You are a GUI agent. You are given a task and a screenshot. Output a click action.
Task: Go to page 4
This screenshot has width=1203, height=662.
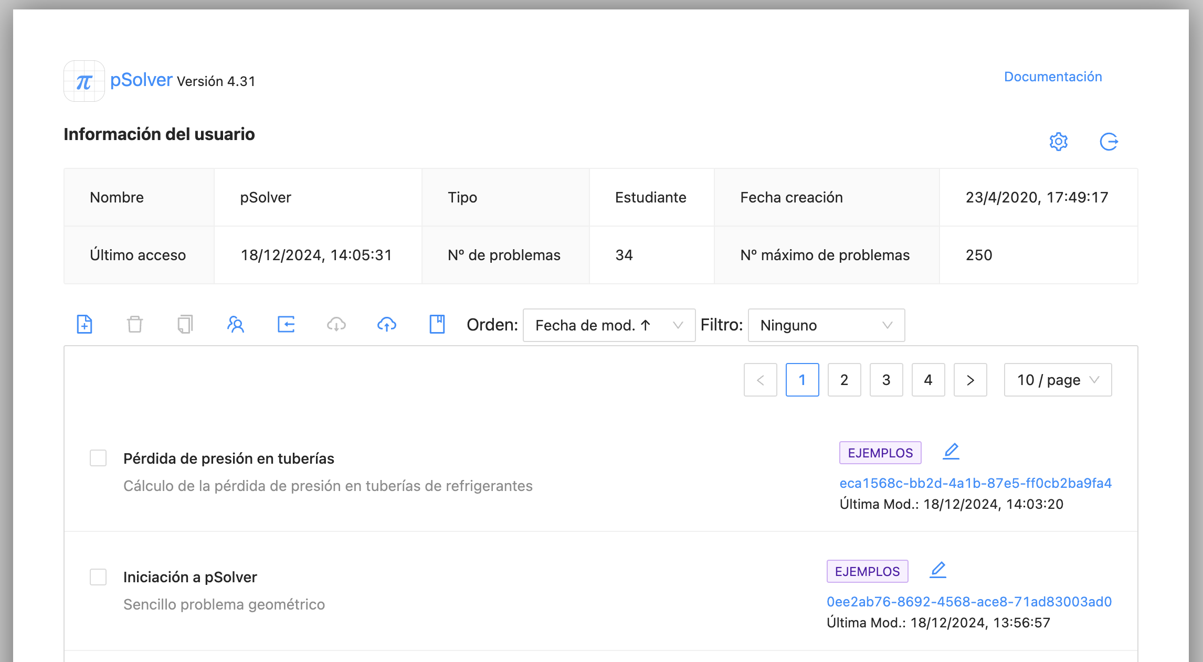[928, 380]
